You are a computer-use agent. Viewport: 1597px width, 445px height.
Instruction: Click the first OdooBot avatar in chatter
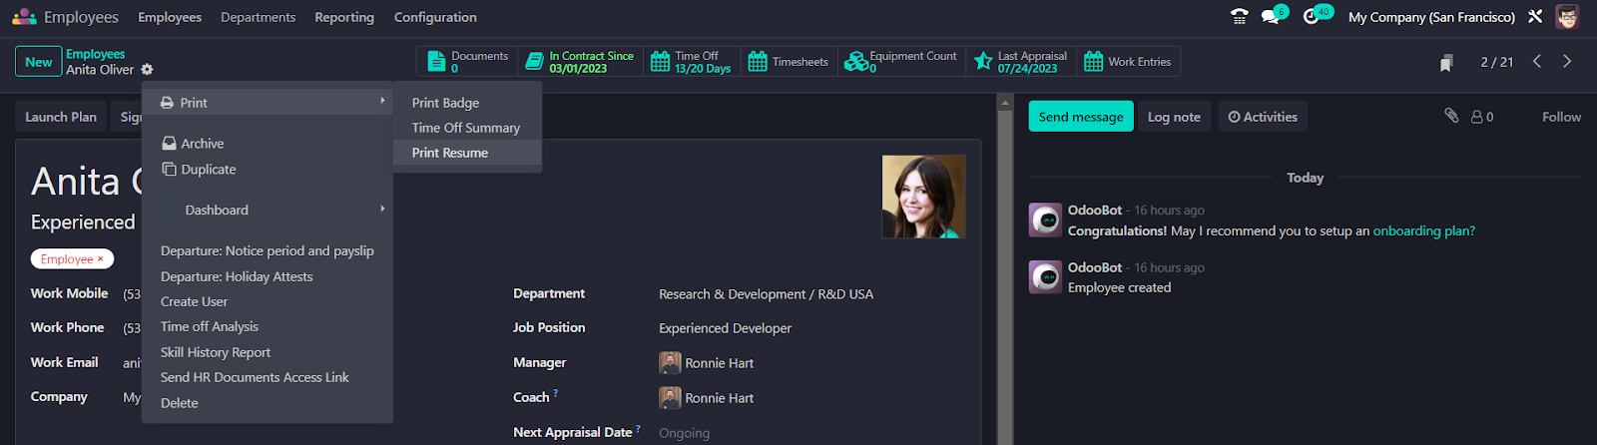click(1045, 220)
